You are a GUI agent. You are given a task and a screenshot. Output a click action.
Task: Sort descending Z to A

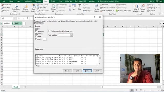[70, 10]
